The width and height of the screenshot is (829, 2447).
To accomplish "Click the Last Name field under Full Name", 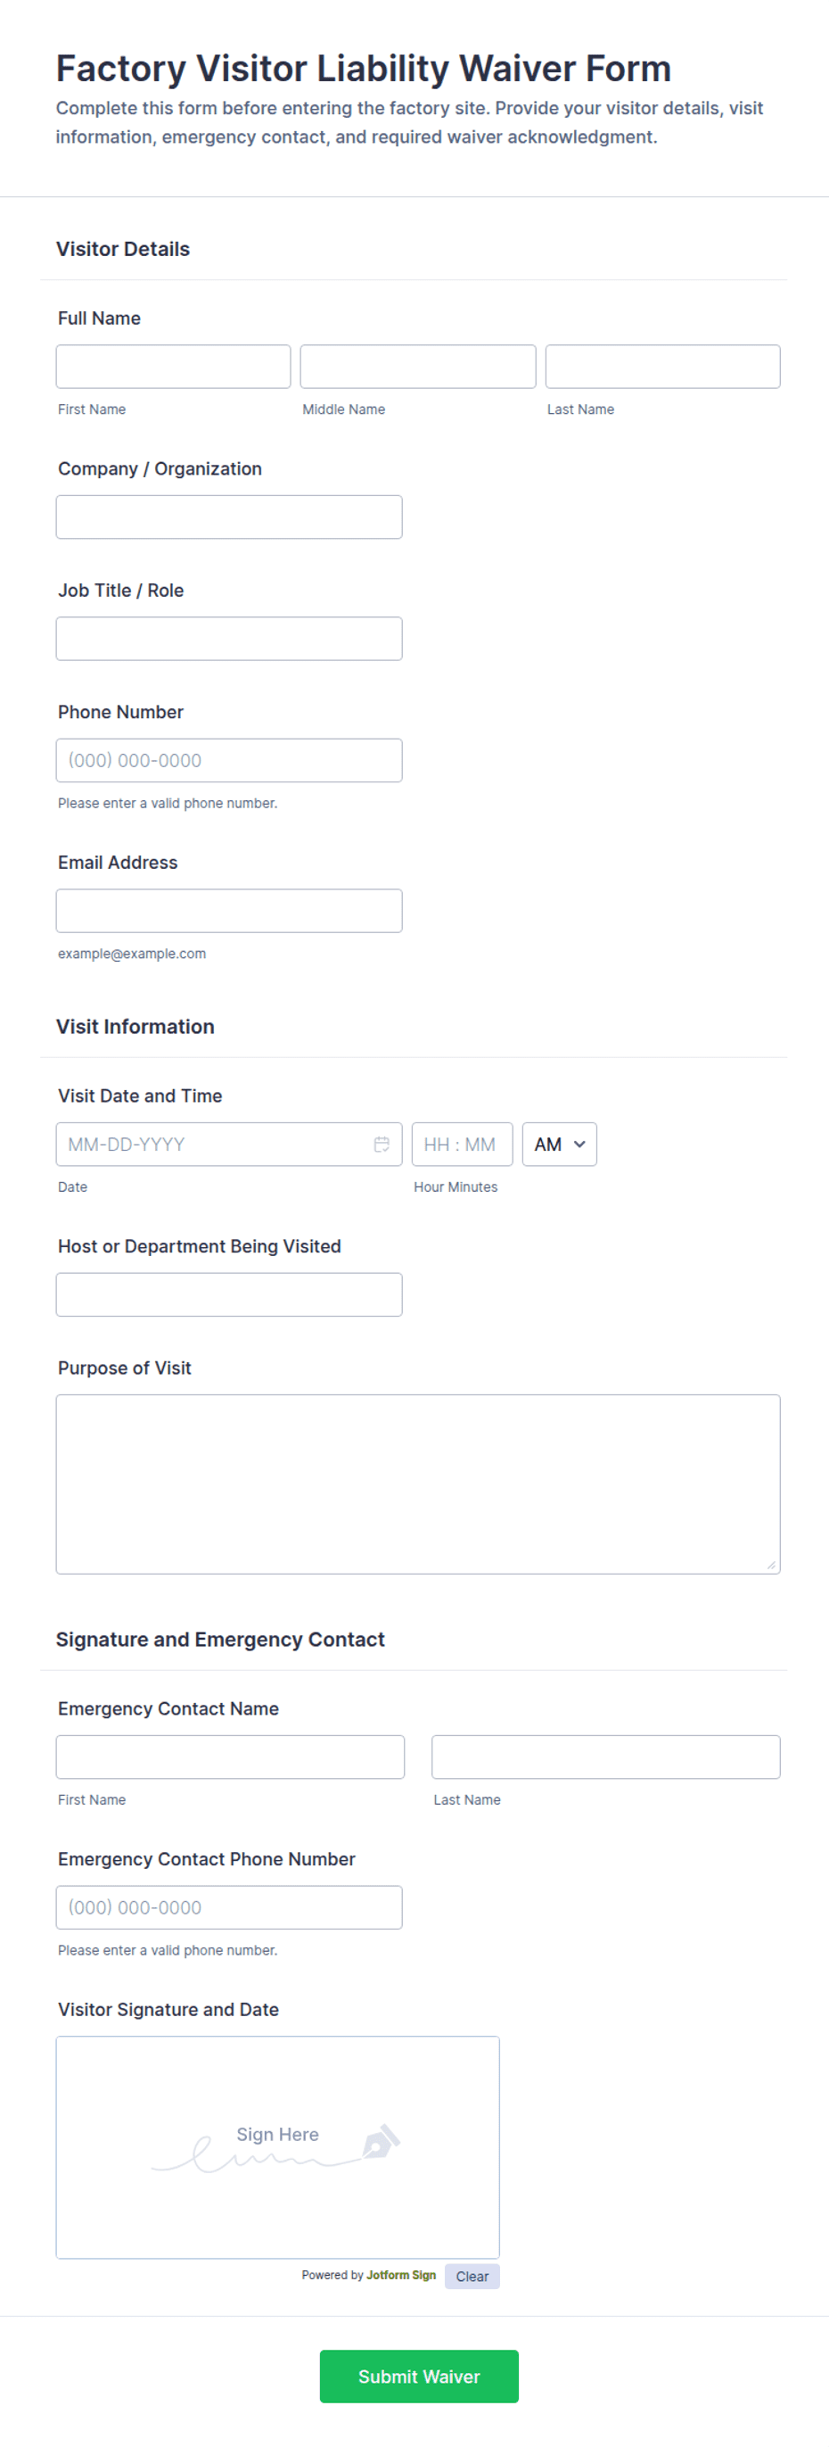I will [x=663, y=367].
